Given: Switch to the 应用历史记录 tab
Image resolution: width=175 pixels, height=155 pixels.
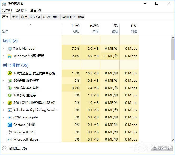Looking at the screenshot, I should 31,17.
